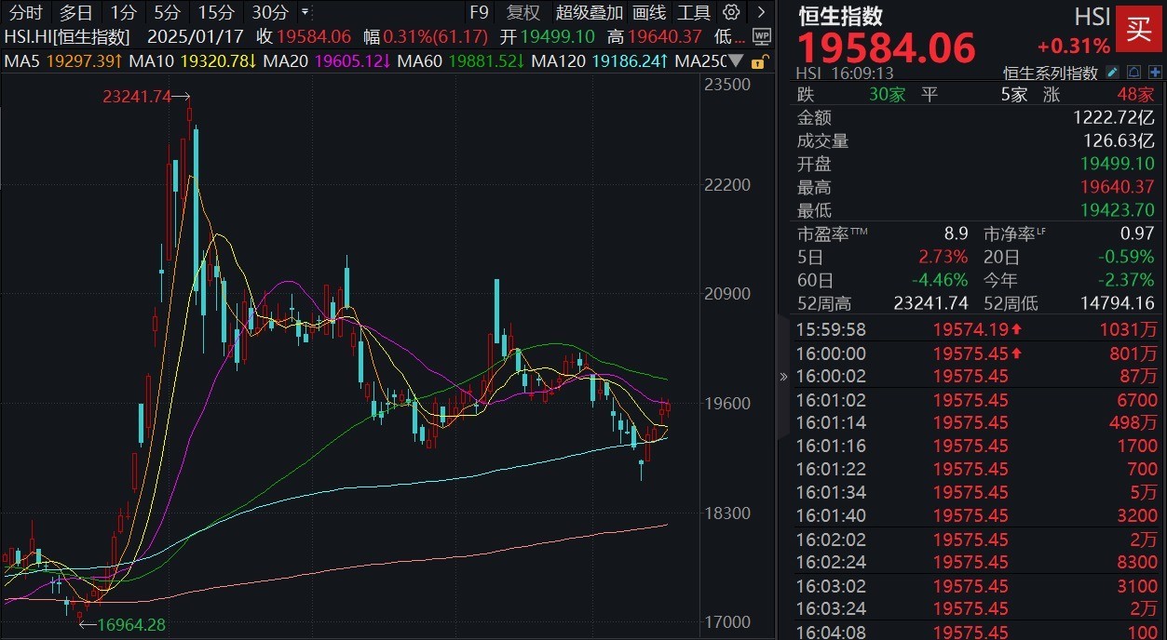Screen dimensions: 1167x640
Task: Select the 多日 tab
Action: pos(76,13)
